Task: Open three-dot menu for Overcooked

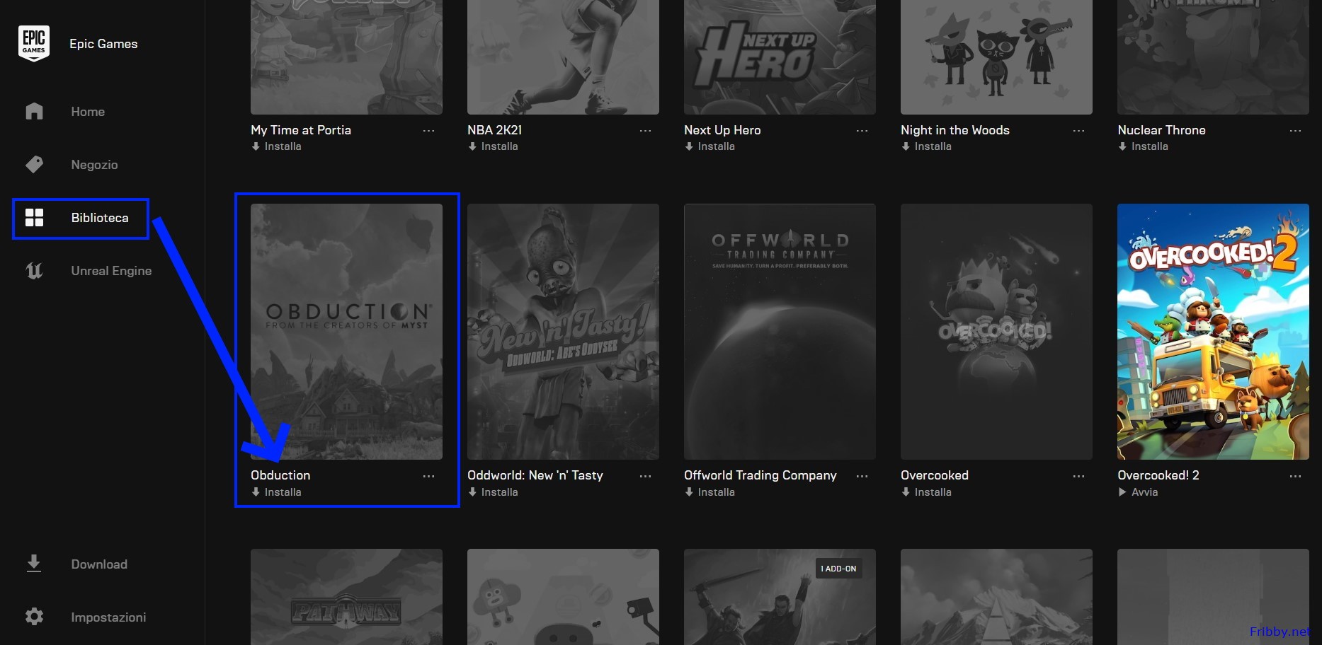Action: coord(1078,476)
